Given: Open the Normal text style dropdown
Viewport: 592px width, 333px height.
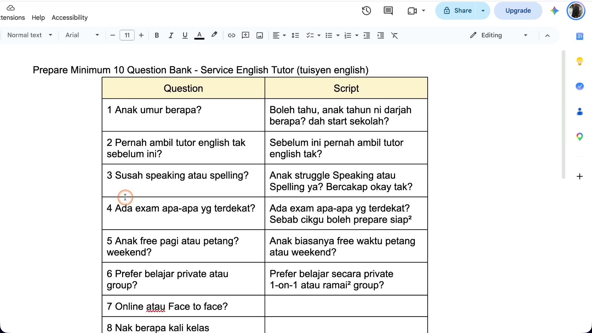Looking at the screenshot, I should (30, 35).
